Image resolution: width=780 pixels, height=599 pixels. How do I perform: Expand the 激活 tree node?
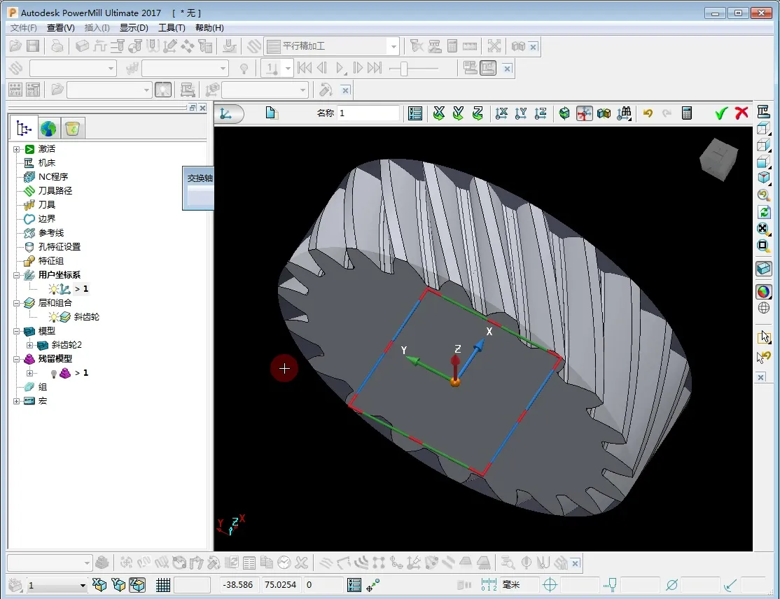point(17,149)
